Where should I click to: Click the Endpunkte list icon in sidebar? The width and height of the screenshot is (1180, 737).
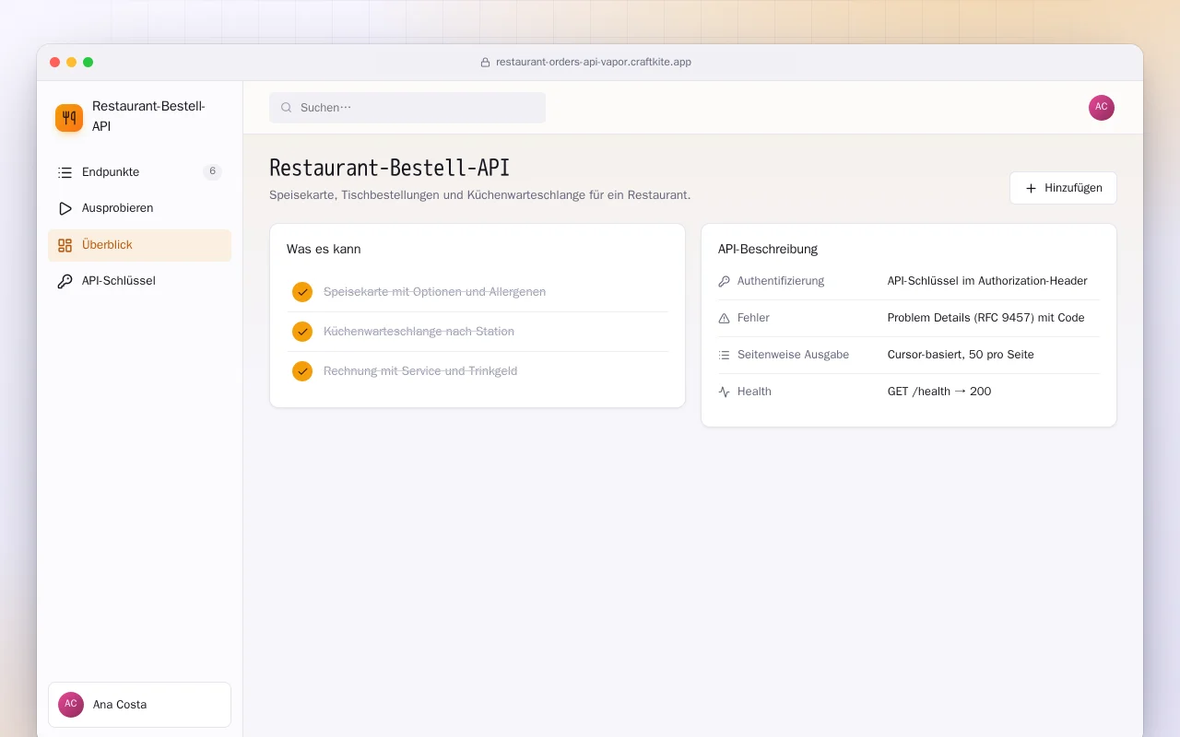pyautogui.click(x=65, y=172)
